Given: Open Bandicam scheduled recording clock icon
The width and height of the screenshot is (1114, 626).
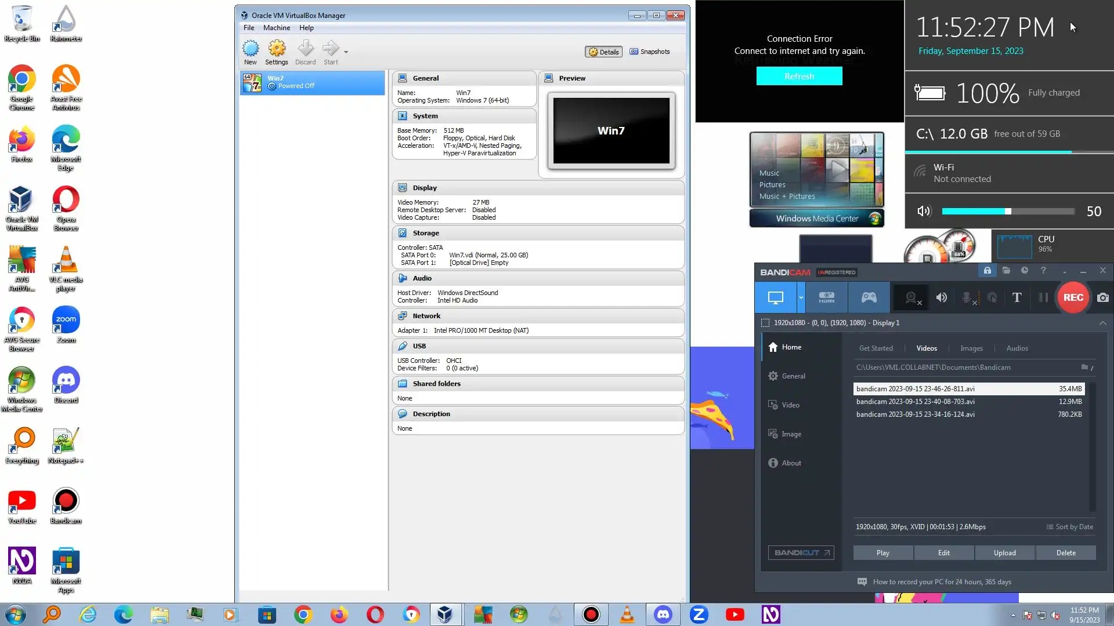Looking at the screenshot, I should pos(1025,271).
